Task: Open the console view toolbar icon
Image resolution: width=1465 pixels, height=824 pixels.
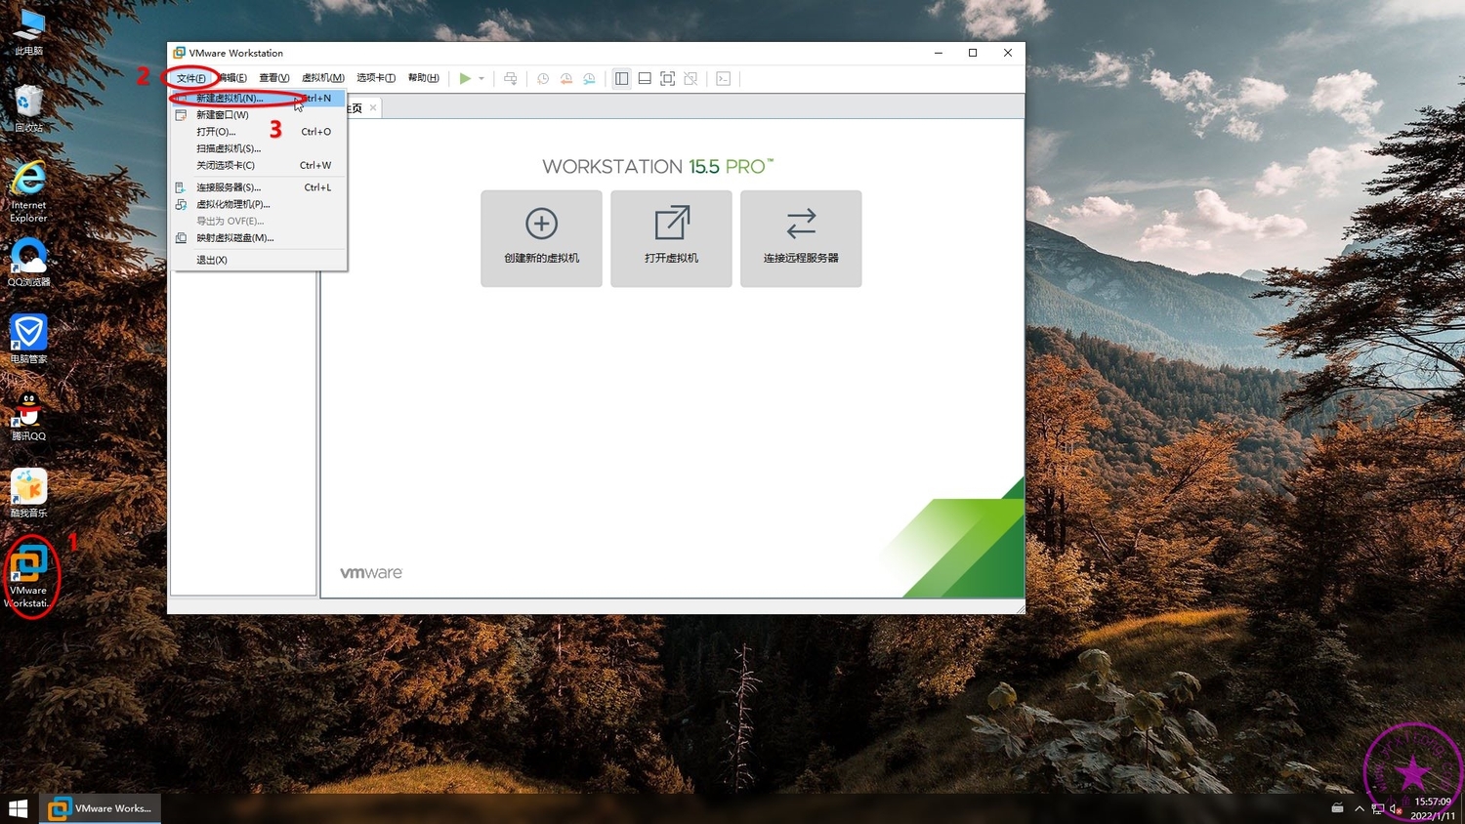Action: click(724, 78)
